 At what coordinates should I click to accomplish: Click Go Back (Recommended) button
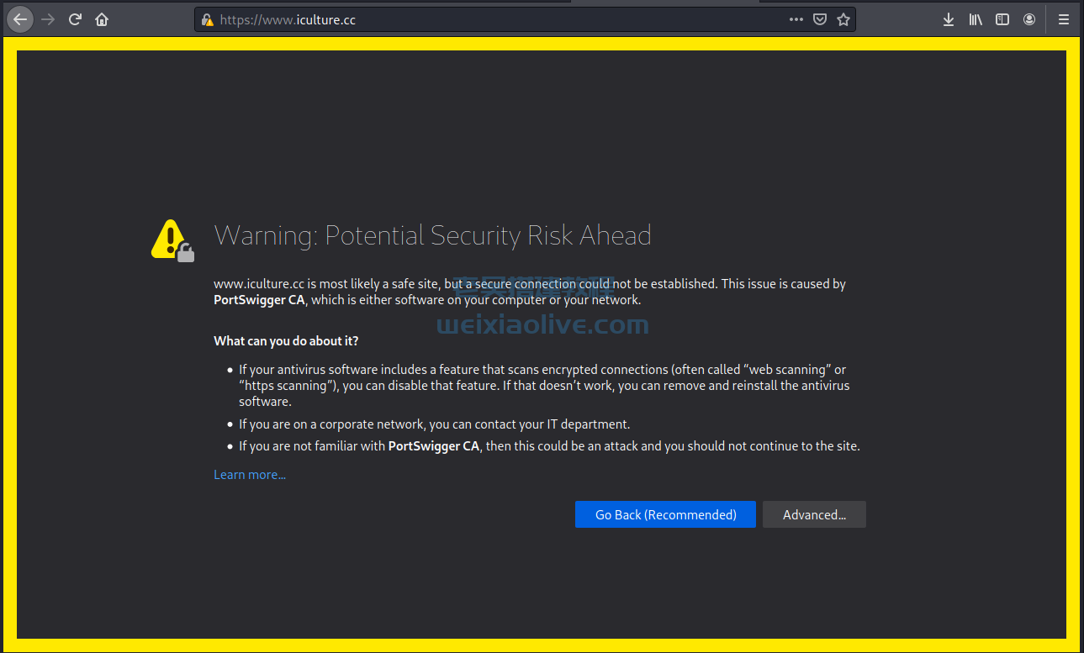tap(665, 514)
